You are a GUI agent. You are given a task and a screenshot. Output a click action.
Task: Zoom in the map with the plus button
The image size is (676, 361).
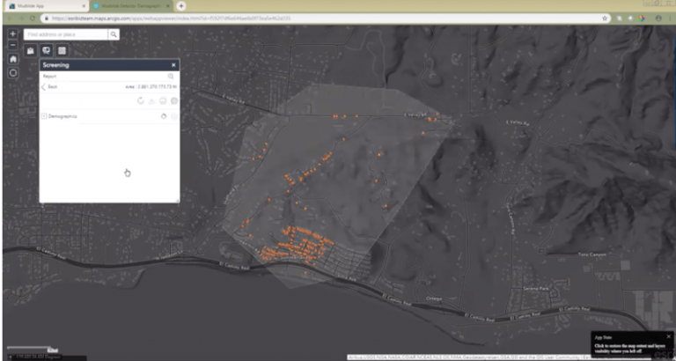coord(13,33)
